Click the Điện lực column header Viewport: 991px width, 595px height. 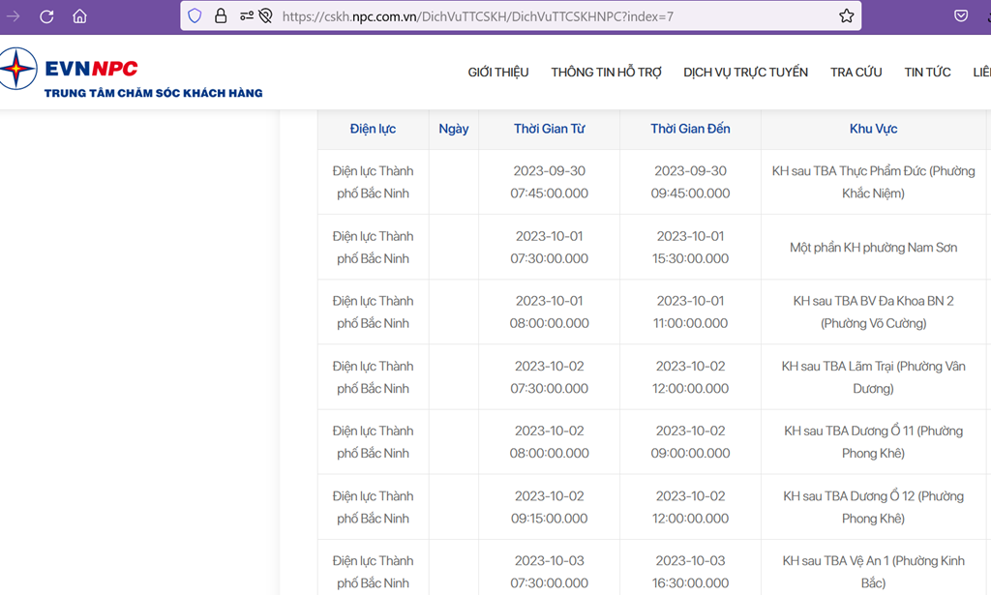(x=373, y=129)
